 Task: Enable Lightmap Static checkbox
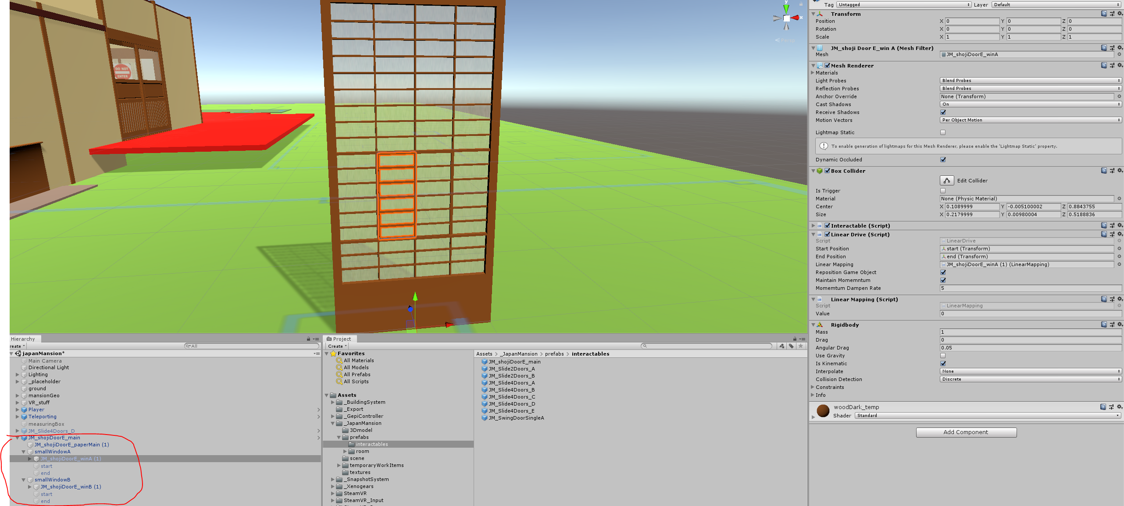click(943, 132)
